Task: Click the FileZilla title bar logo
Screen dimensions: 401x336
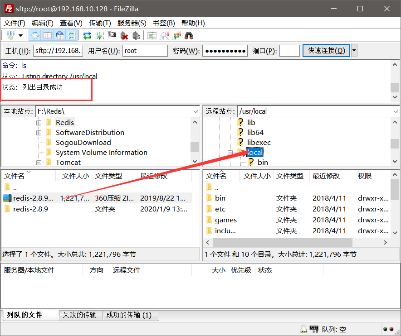Action: pos(9,9)
